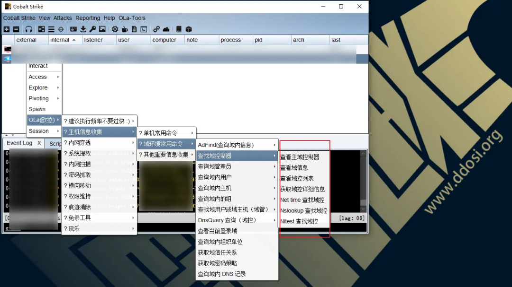Open the 横向移动 menu entry
Screen dimensions: 512x287
tap(99, 186)
